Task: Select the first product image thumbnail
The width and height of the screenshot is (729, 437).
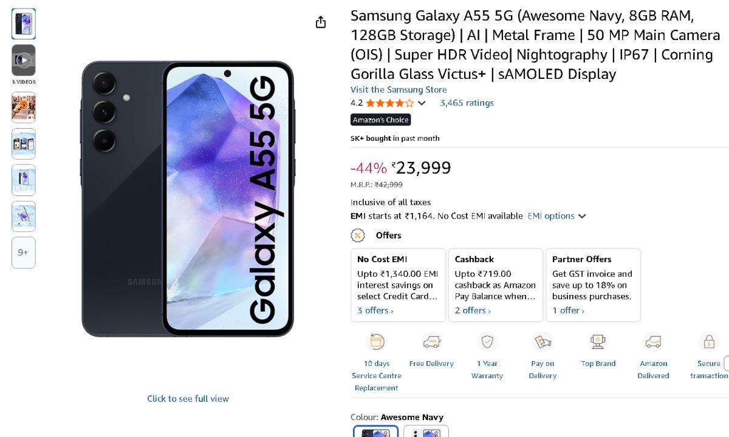Action: (24, 24)
